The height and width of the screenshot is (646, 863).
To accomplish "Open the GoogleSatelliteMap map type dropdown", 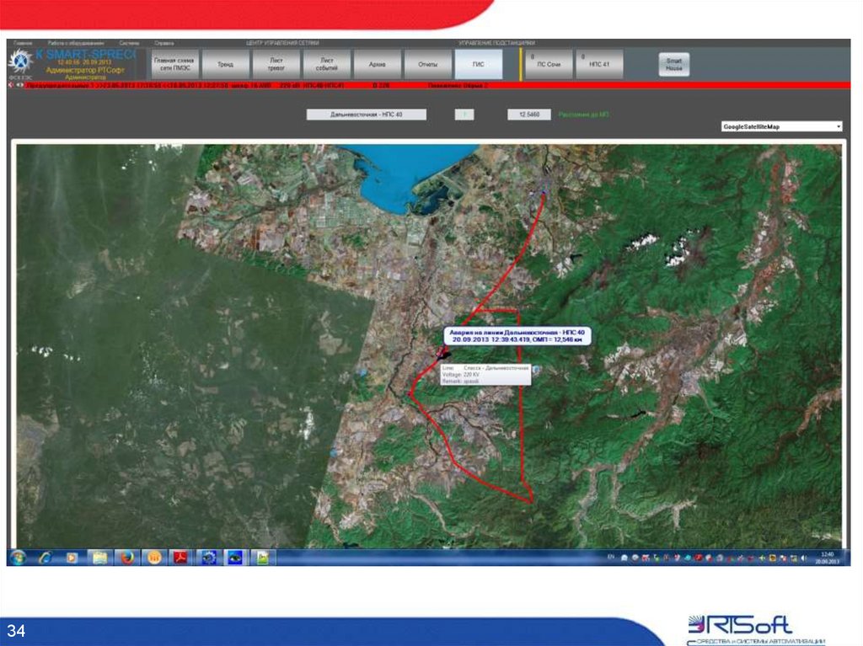I will pos(781,126).
